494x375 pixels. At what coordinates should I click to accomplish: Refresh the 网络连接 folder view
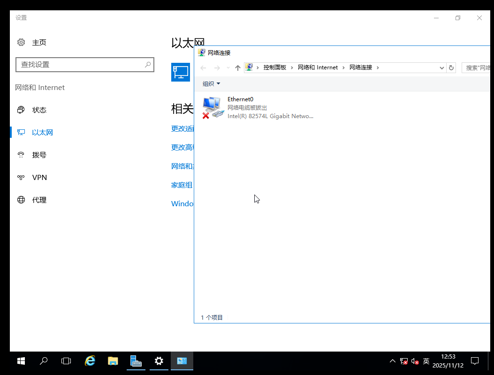(x=451, y=67)
